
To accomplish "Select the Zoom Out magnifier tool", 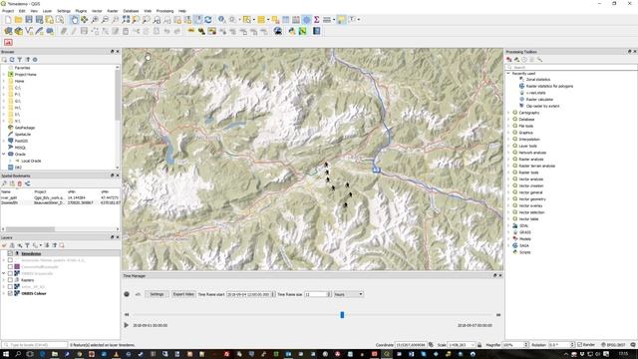I will 105,20.
